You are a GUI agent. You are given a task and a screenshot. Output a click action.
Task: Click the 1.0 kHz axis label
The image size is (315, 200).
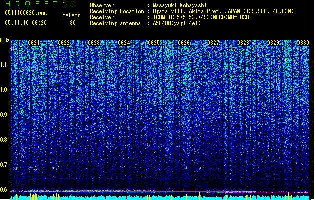pyautogui.click(x=5, y=90)
